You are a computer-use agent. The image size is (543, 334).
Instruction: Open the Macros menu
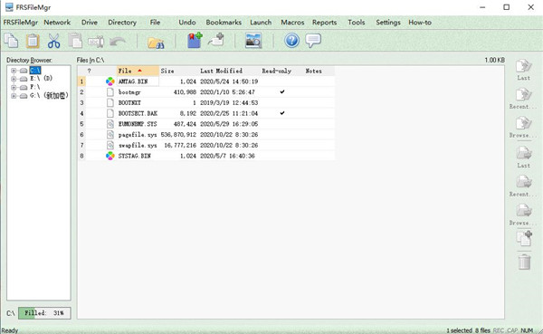tap(292, 23)
